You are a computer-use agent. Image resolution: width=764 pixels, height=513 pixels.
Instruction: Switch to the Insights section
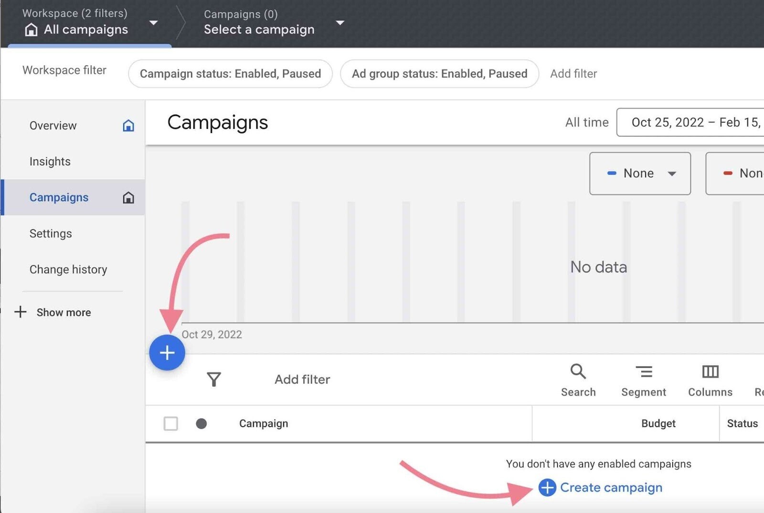pyautogui.click(x=50, y=161)
